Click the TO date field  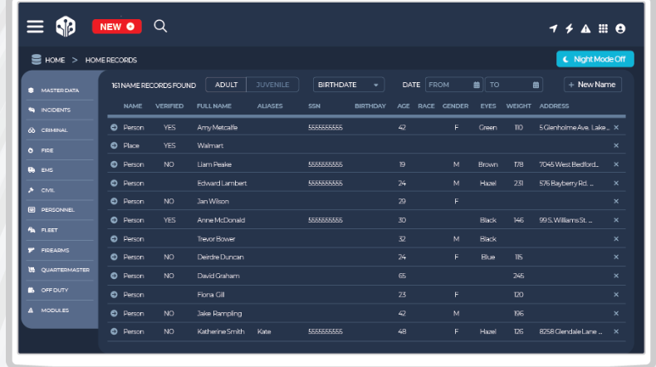514,85
